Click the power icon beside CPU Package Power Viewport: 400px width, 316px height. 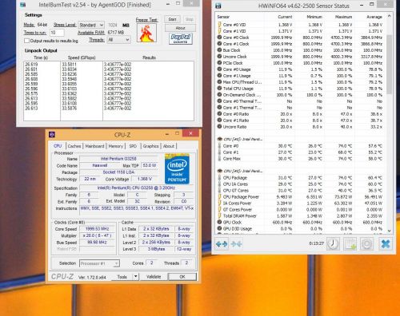pos(219,197)
